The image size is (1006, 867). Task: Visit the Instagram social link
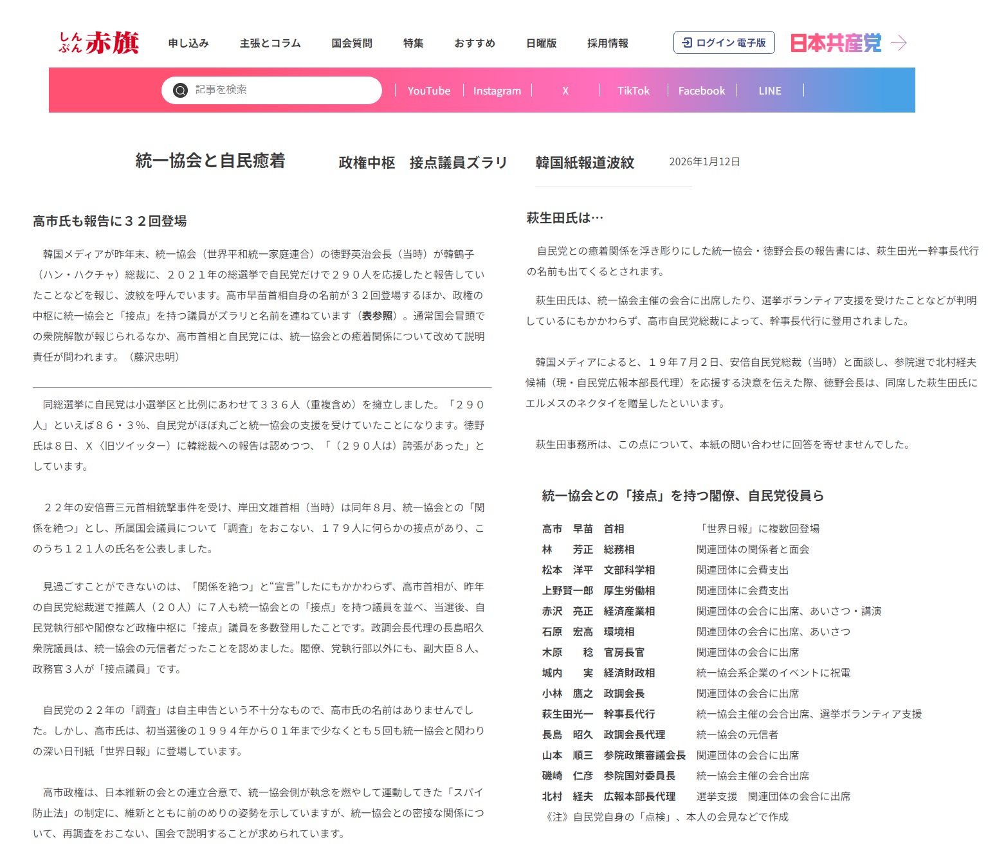(x=497, y=91)
